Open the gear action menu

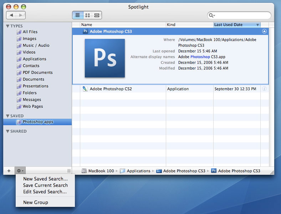coord(20,171)
